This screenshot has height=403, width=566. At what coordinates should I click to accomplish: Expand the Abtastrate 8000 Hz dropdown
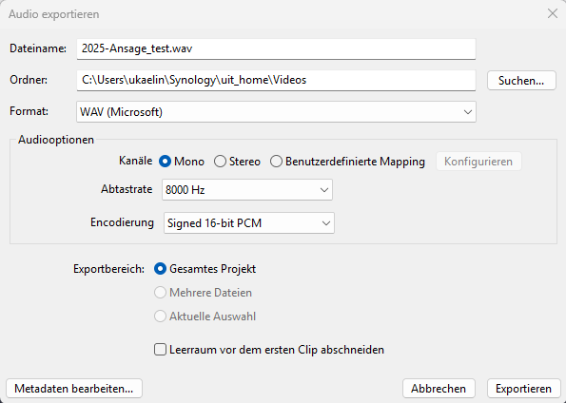(x=247, y=190)
